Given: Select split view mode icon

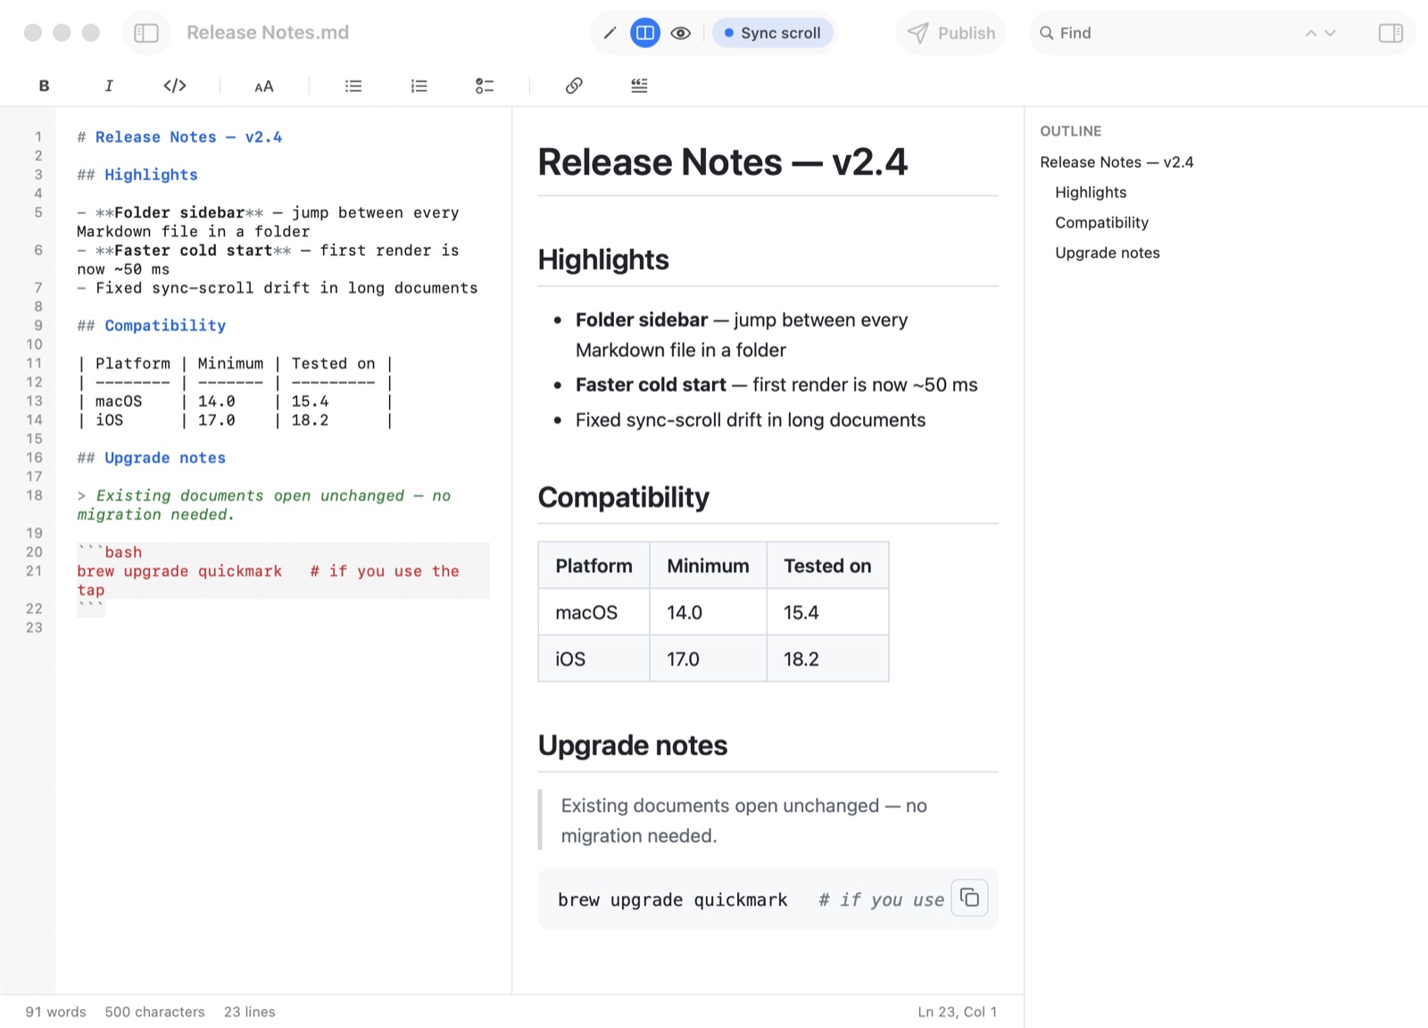Looking at the screenshot, I should click(x=644, y=33).
